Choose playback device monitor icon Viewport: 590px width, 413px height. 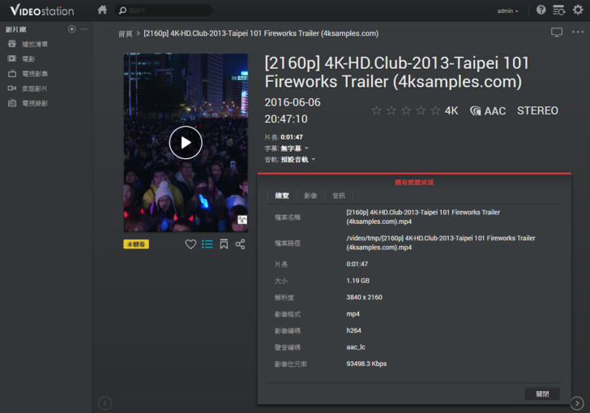point(557,32)
